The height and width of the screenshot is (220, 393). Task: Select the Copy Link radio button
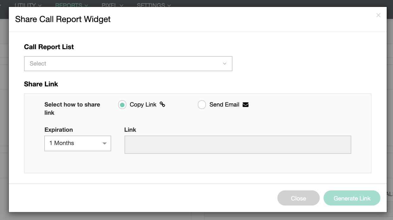[x=122, y=105]
